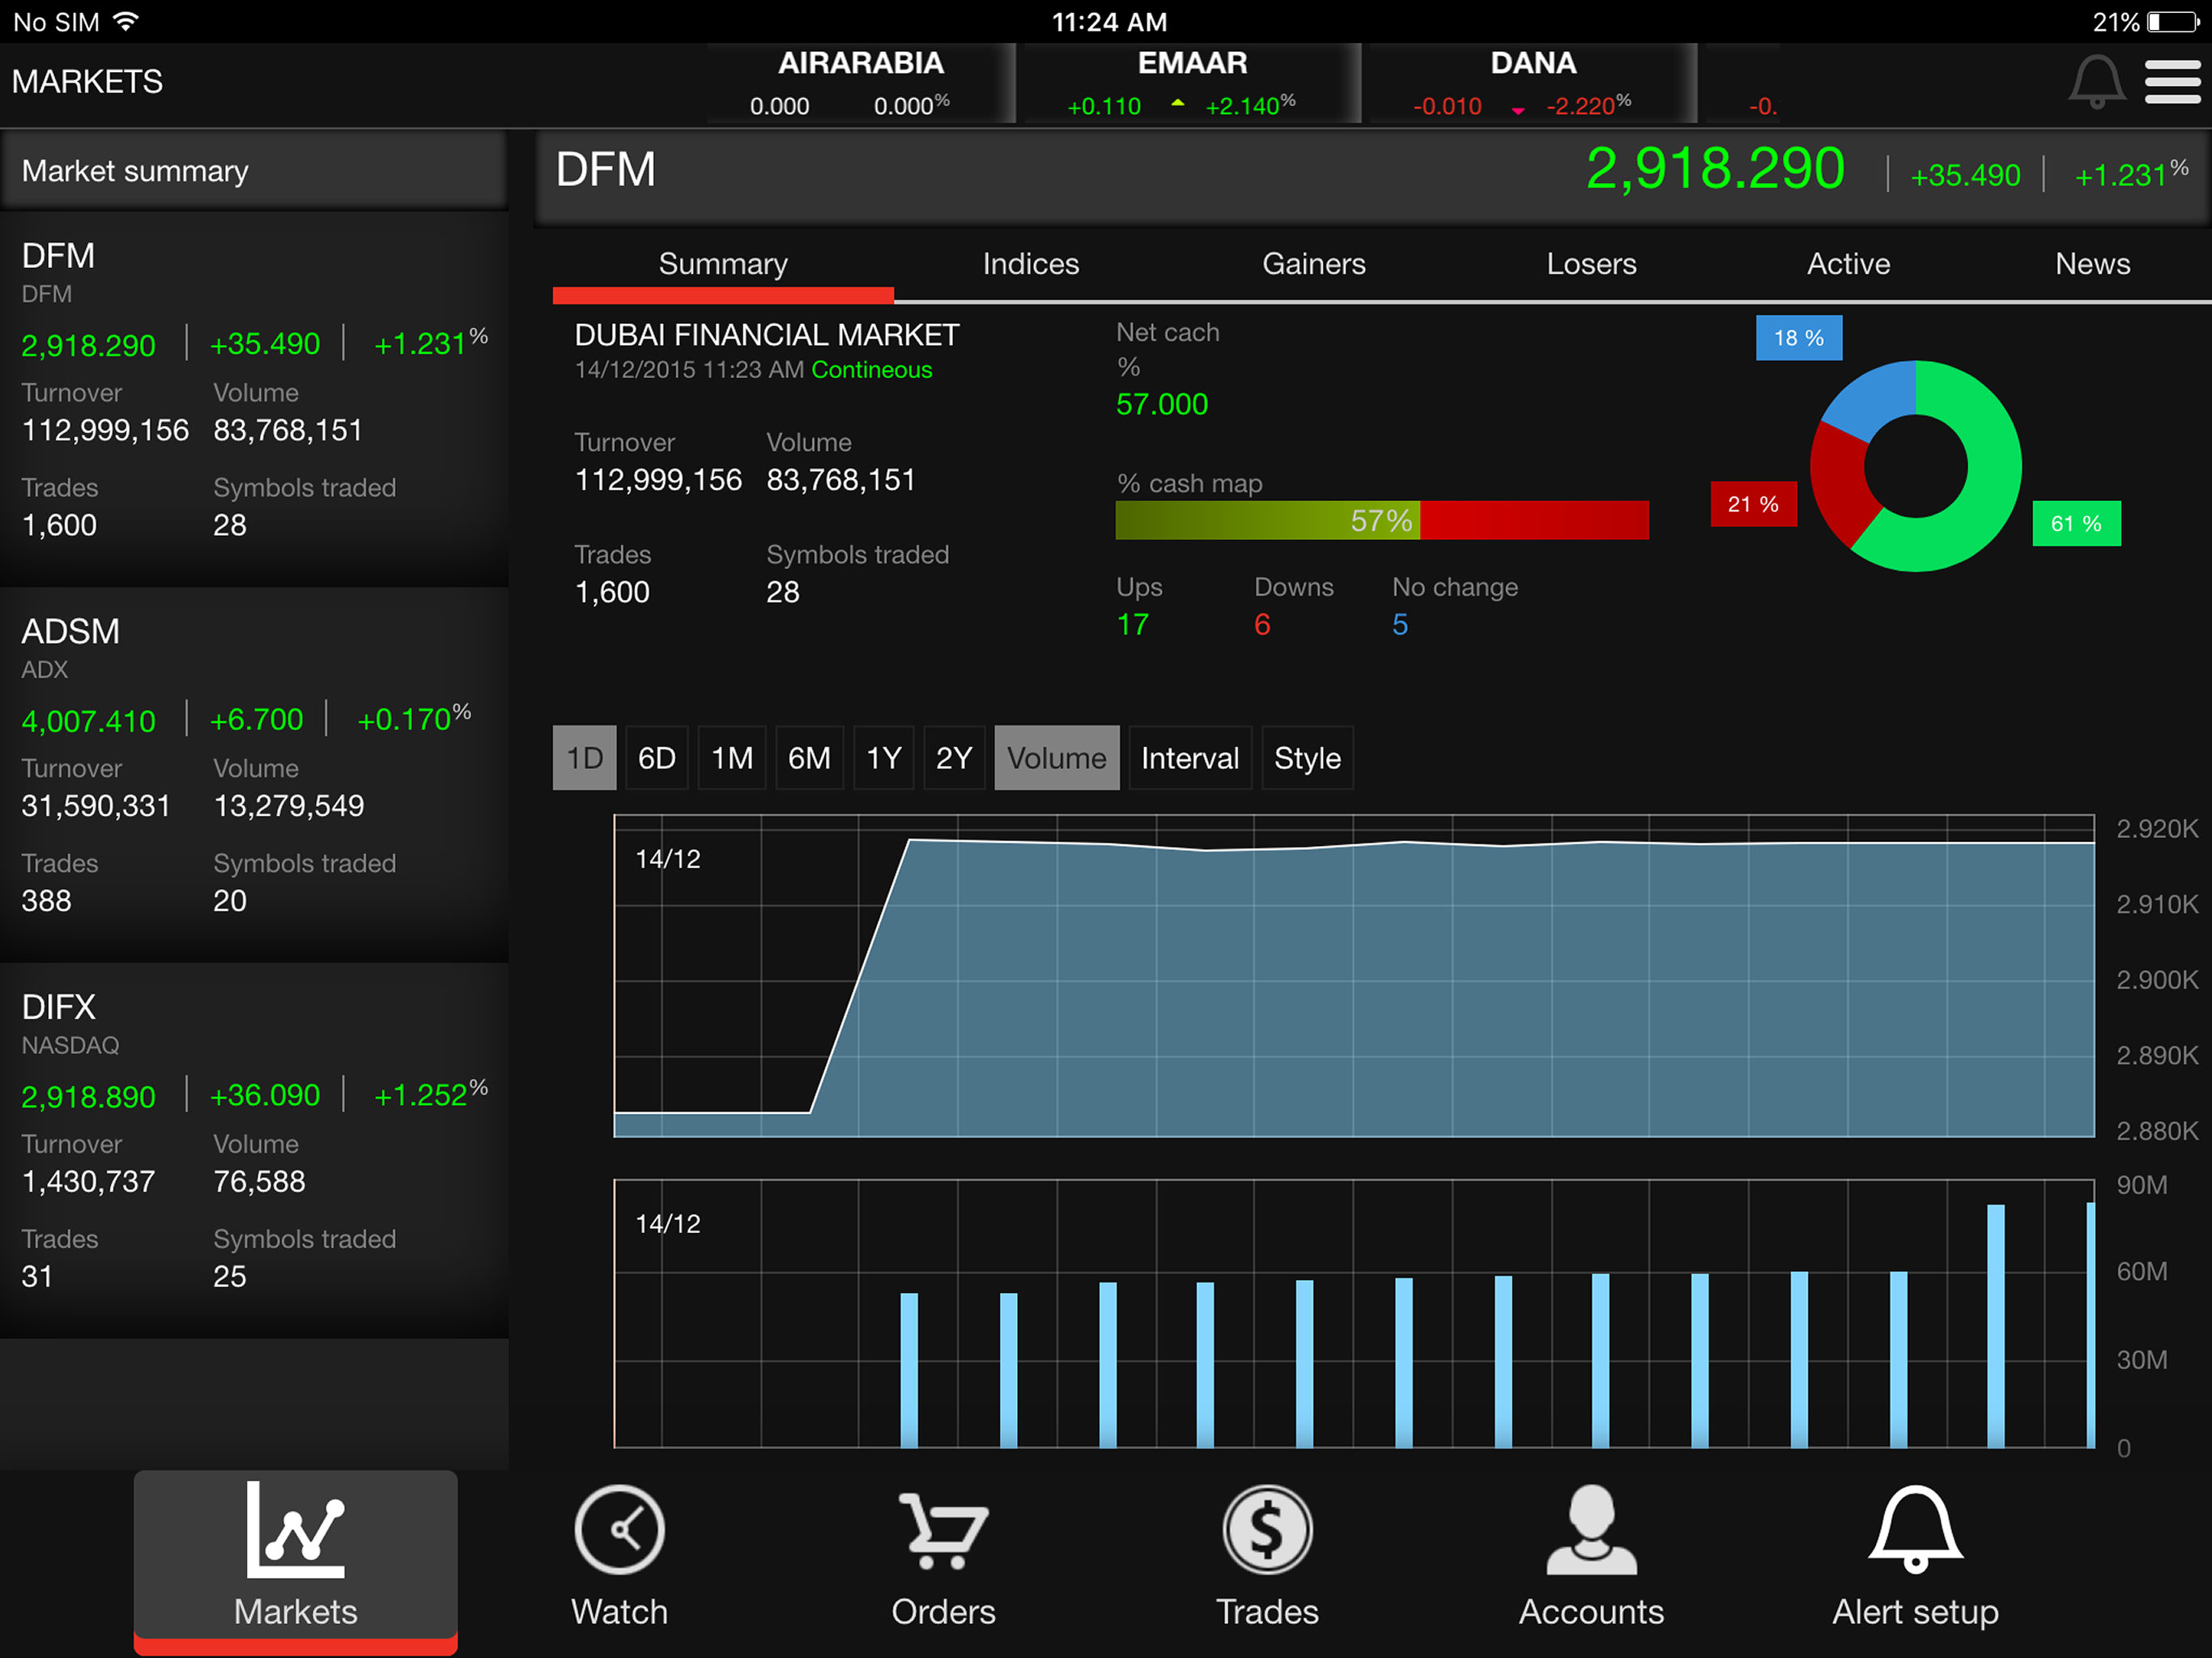The image size is (2212, 1658).
Task: Tap the Ups count 17
Action: 1132,625
